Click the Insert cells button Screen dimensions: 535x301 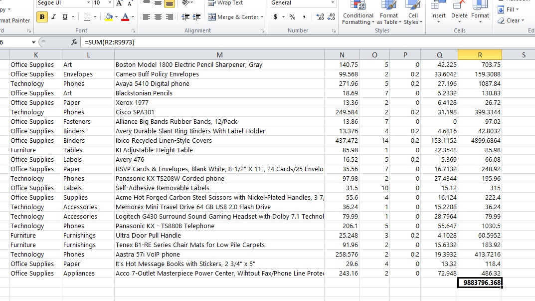click(438, 13)
